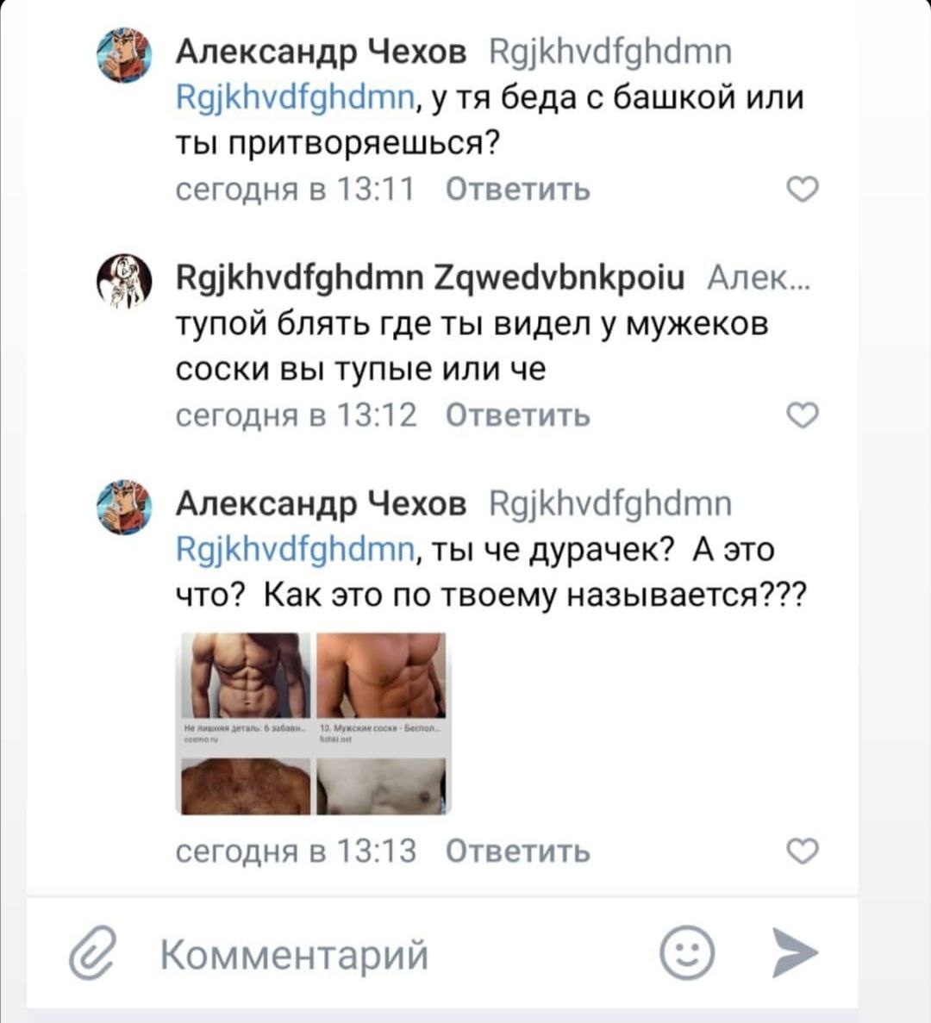Like the 13:11 comment with heart icon
This screenshot has height=1023, width=931.
tap(803, 190)
